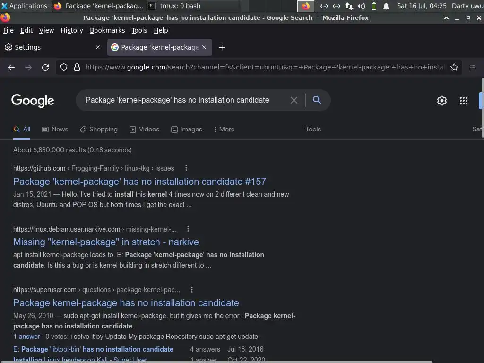Open the Tools menu in menubar
This screenshot has width=484, height=363.
pos(139,30)
